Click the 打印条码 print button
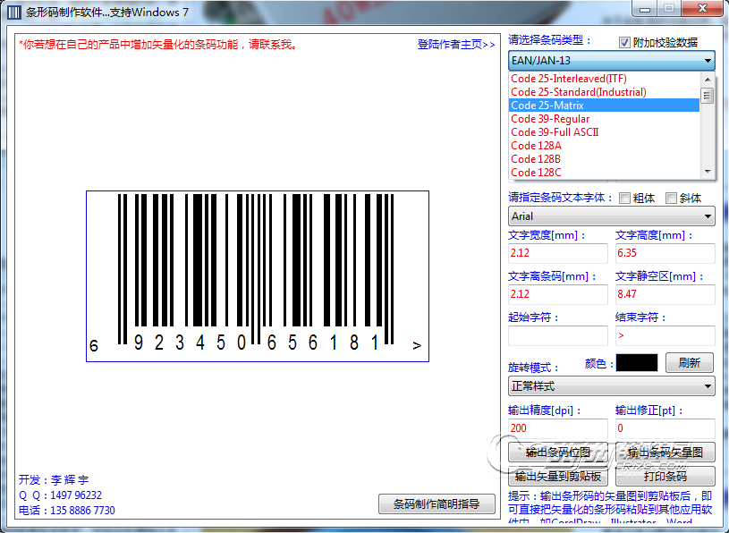 [665, 476]
